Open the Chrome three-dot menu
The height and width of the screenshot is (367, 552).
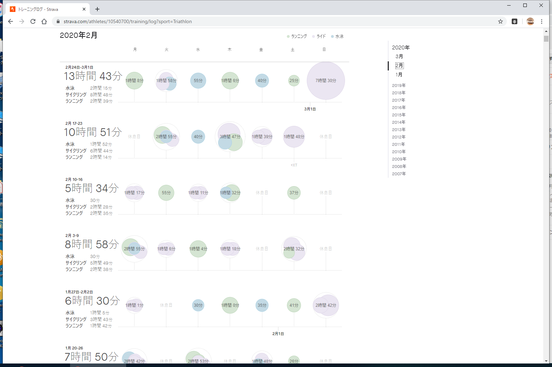pos(541,21)
